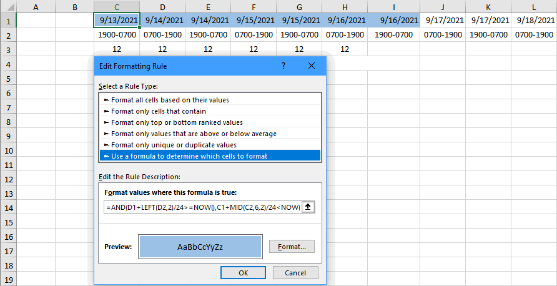
Task: Collapse the dialog with the formula range selector icon
Action: click(x=308, y=207)
